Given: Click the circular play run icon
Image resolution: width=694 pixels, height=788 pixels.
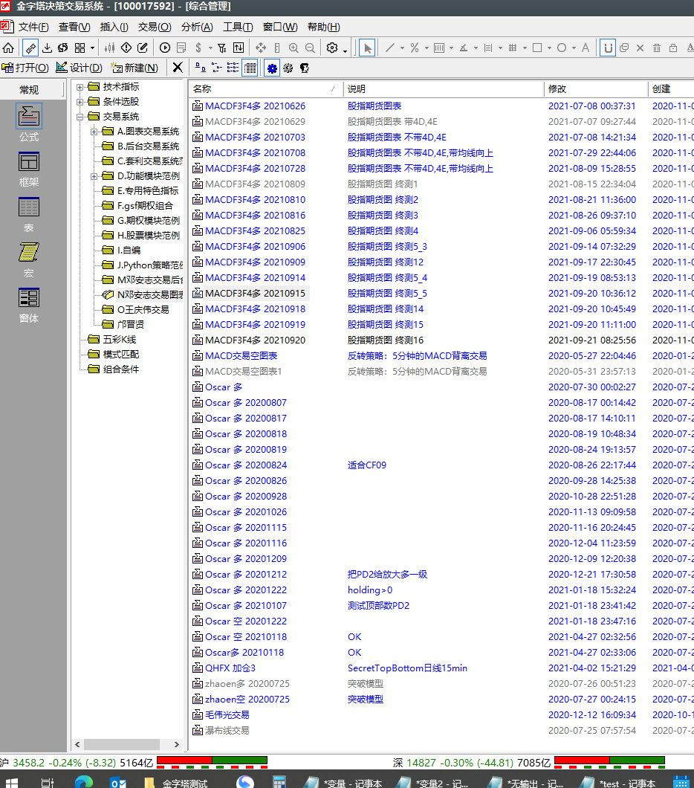Looking at the screenshot, I should (165, 48).
